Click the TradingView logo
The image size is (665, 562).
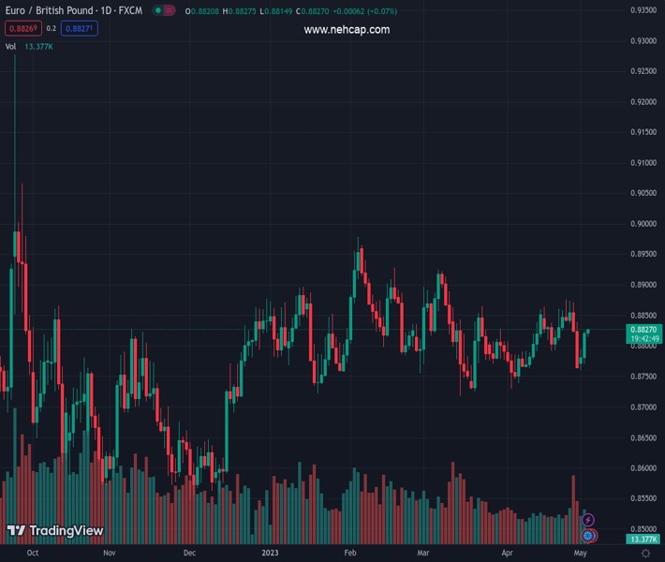(x=54, y=530)
